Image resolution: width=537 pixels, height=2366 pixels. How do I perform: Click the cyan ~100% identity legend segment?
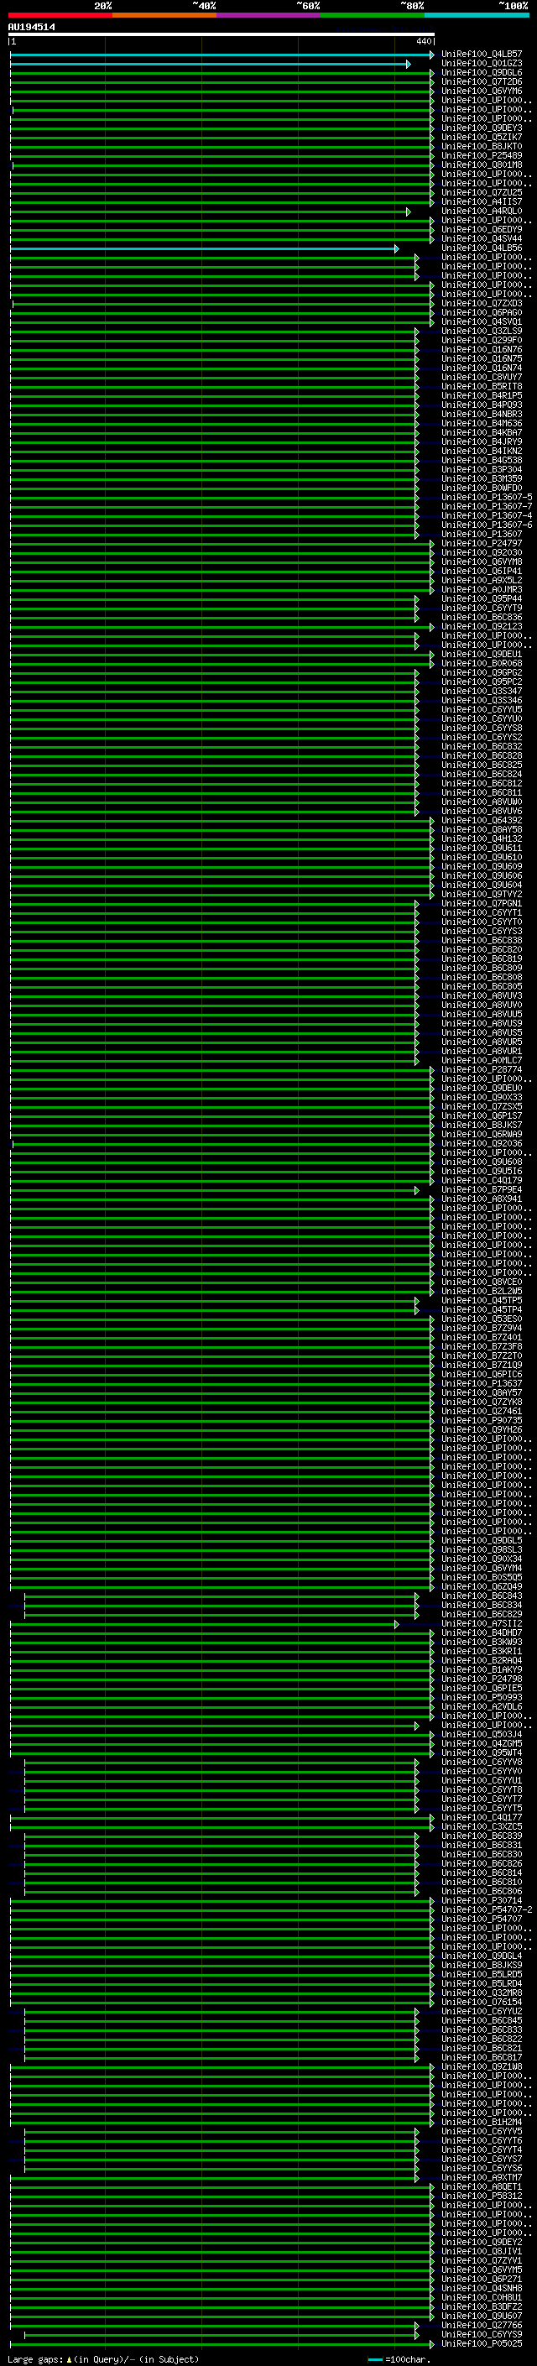pyautogui.click(x=477, y=15)
